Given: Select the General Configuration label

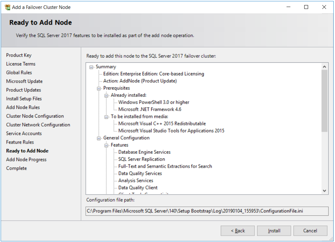Looking at the screenshot, I should point(126,138).
